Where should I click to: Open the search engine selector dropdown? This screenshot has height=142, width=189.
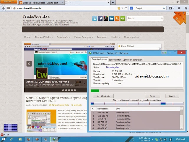click(132, 8)
